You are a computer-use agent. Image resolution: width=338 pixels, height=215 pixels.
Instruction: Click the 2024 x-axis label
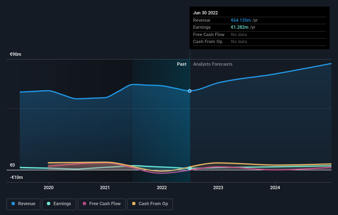coord(275,188)
